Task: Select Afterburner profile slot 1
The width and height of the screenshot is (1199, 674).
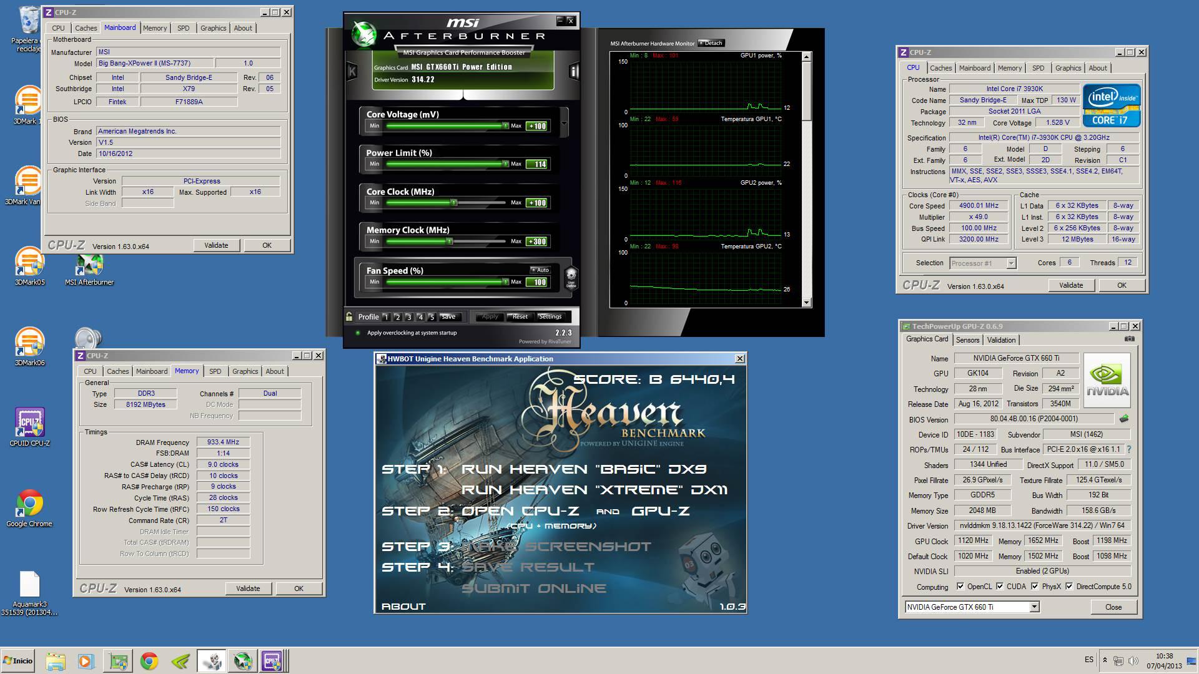Action: [x=386, y=317]
